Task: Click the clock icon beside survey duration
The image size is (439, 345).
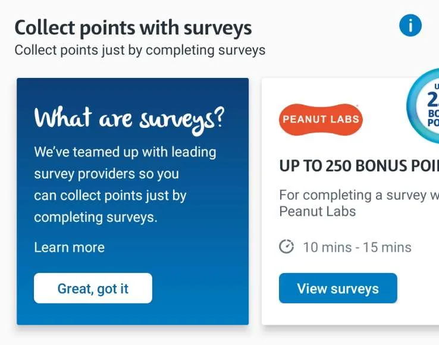Action: [x=287, y=246]
